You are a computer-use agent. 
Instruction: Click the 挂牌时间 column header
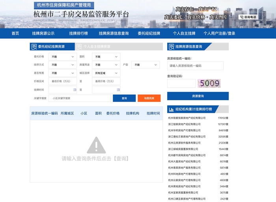tap(153, 113)
